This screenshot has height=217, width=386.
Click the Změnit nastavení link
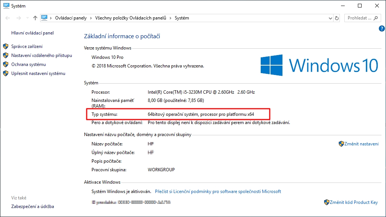pyautogui.click(x=361, y=144)
